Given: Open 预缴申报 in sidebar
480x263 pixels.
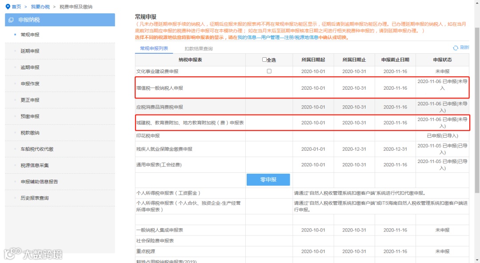Looking at the screenshot, I should [30, 116].
